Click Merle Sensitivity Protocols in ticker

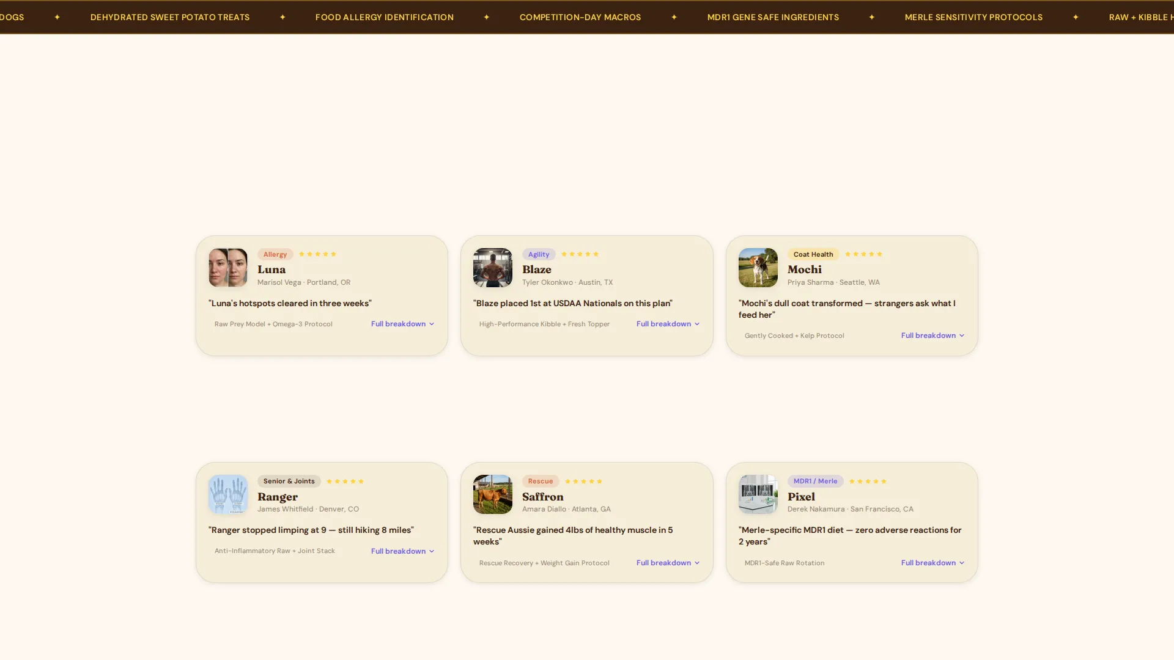(973, 17)
